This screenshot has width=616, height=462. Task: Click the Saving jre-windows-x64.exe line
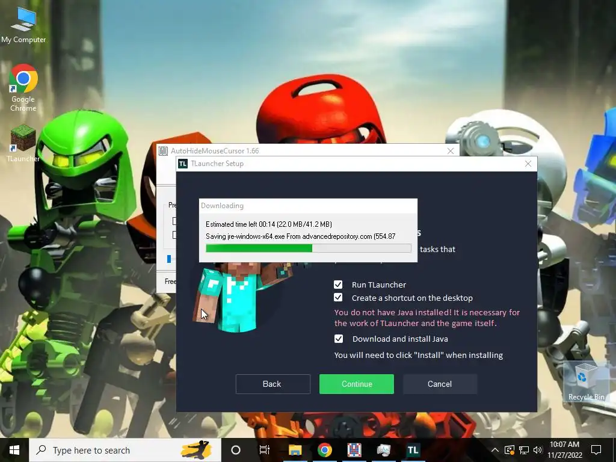301,236
